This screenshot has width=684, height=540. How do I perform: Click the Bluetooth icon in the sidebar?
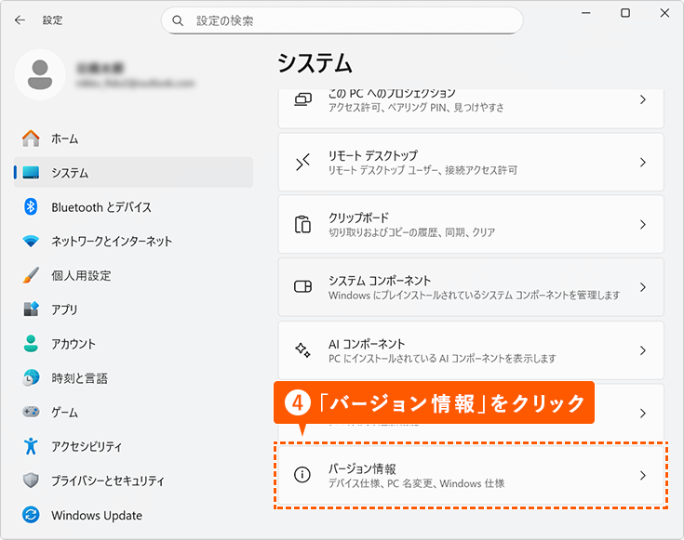point(31,207)
